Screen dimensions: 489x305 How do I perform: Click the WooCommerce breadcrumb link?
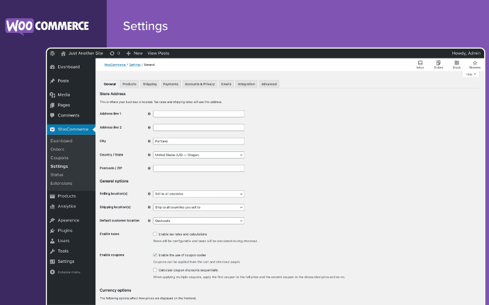115,65
